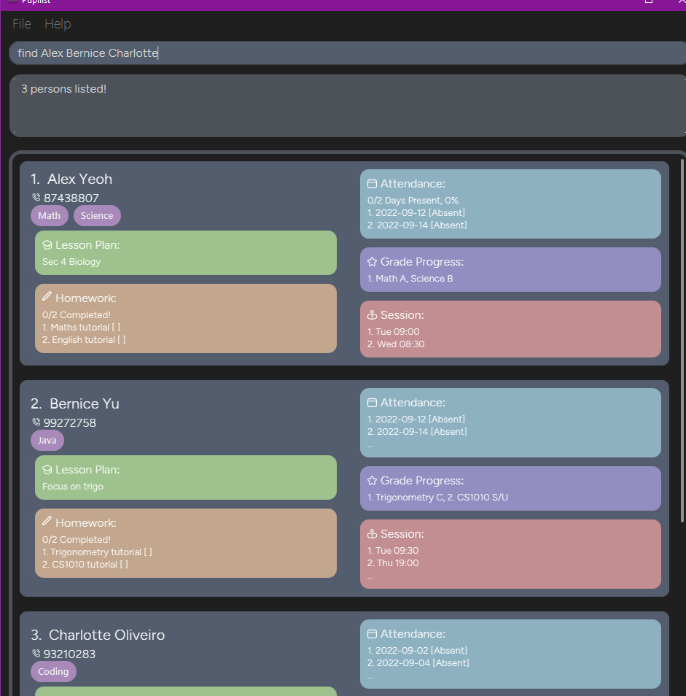
Task: Select the Java tag on Bernice Yu
Action: pyautogui.click(x=47, y=441)
